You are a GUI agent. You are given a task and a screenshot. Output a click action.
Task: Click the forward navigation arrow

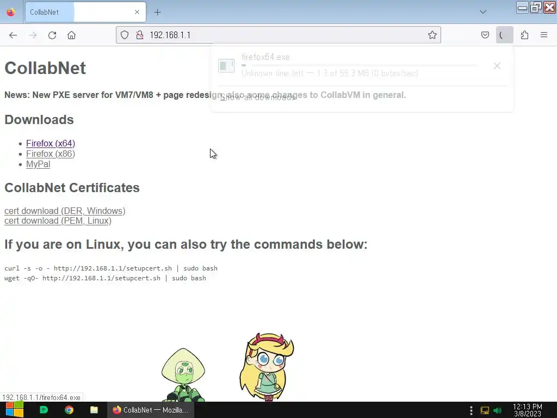[x=33, y=35]
